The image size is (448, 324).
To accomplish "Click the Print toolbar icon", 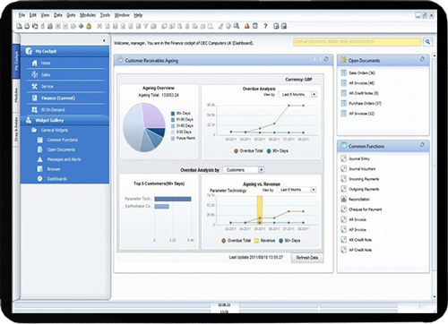I will click(x=27, y=26).
